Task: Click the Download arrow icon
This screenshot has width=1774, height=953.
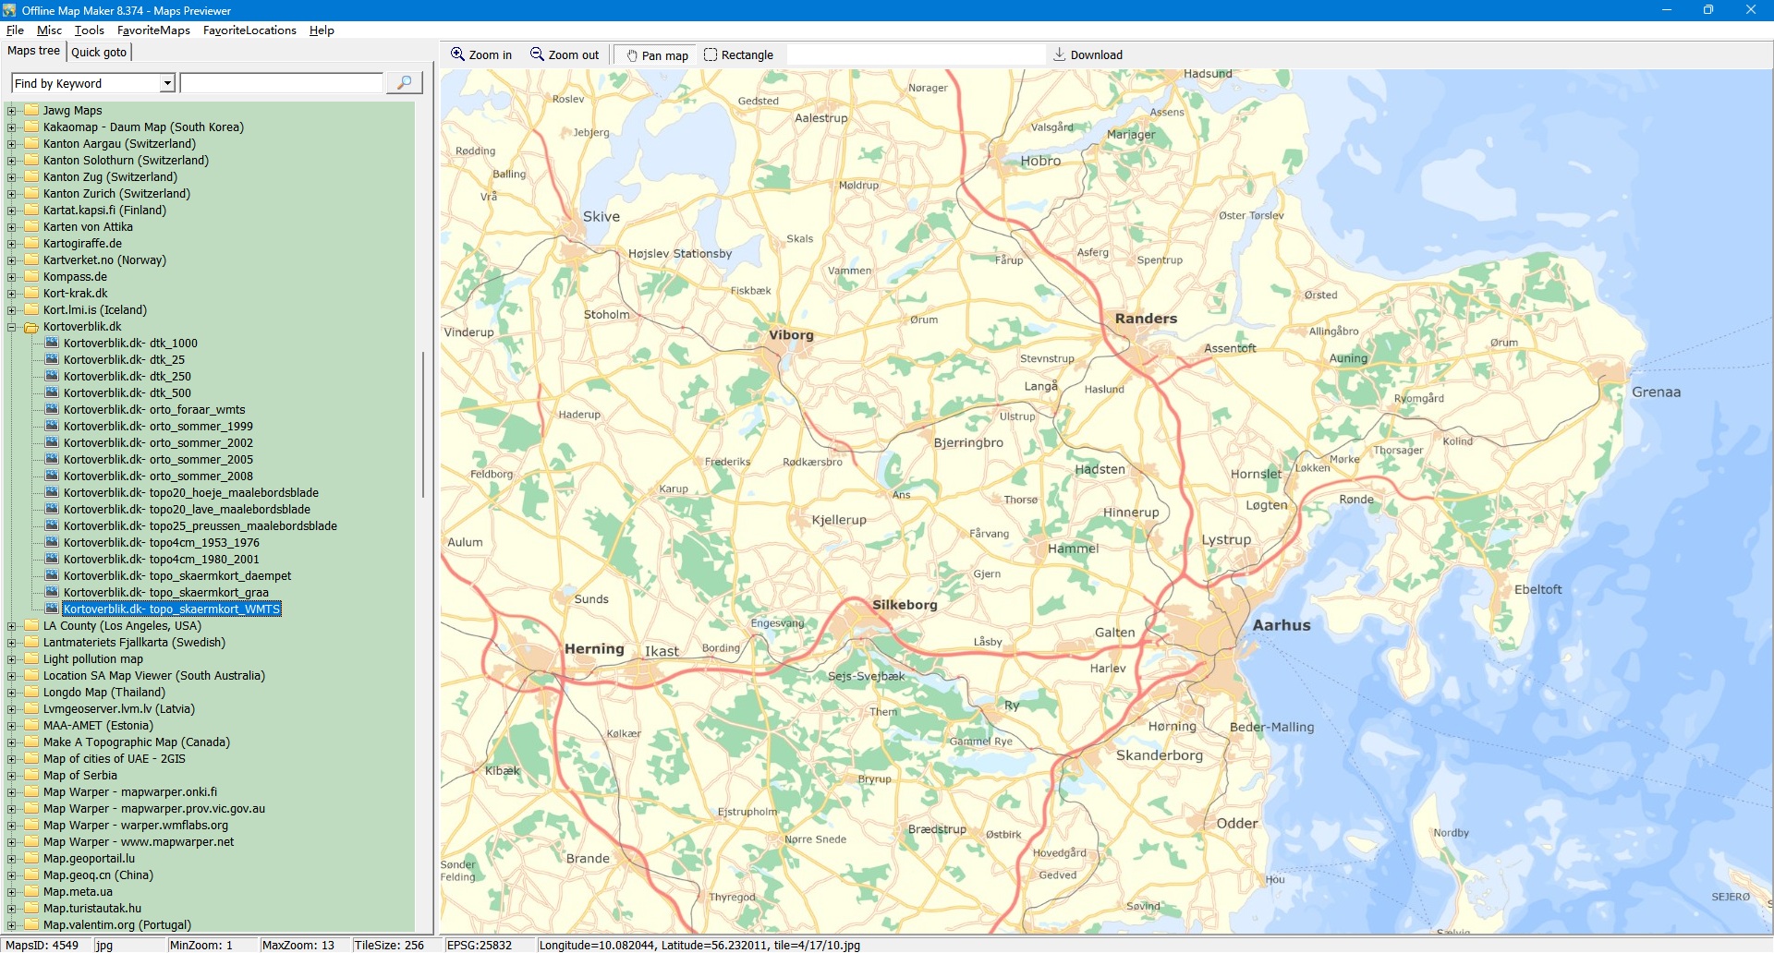Action: click(x=1060, y=54)
